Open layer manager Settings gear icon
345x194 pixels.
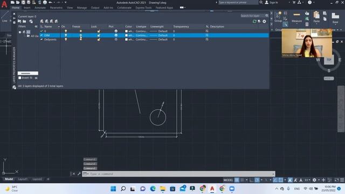[264, 21]
